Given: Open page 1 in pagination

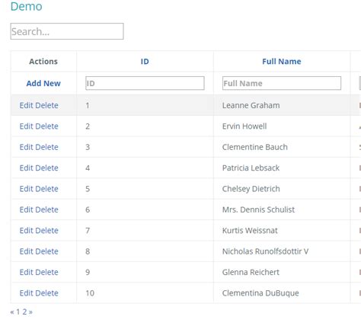Looking at the screenshot, I should (18, 312).
